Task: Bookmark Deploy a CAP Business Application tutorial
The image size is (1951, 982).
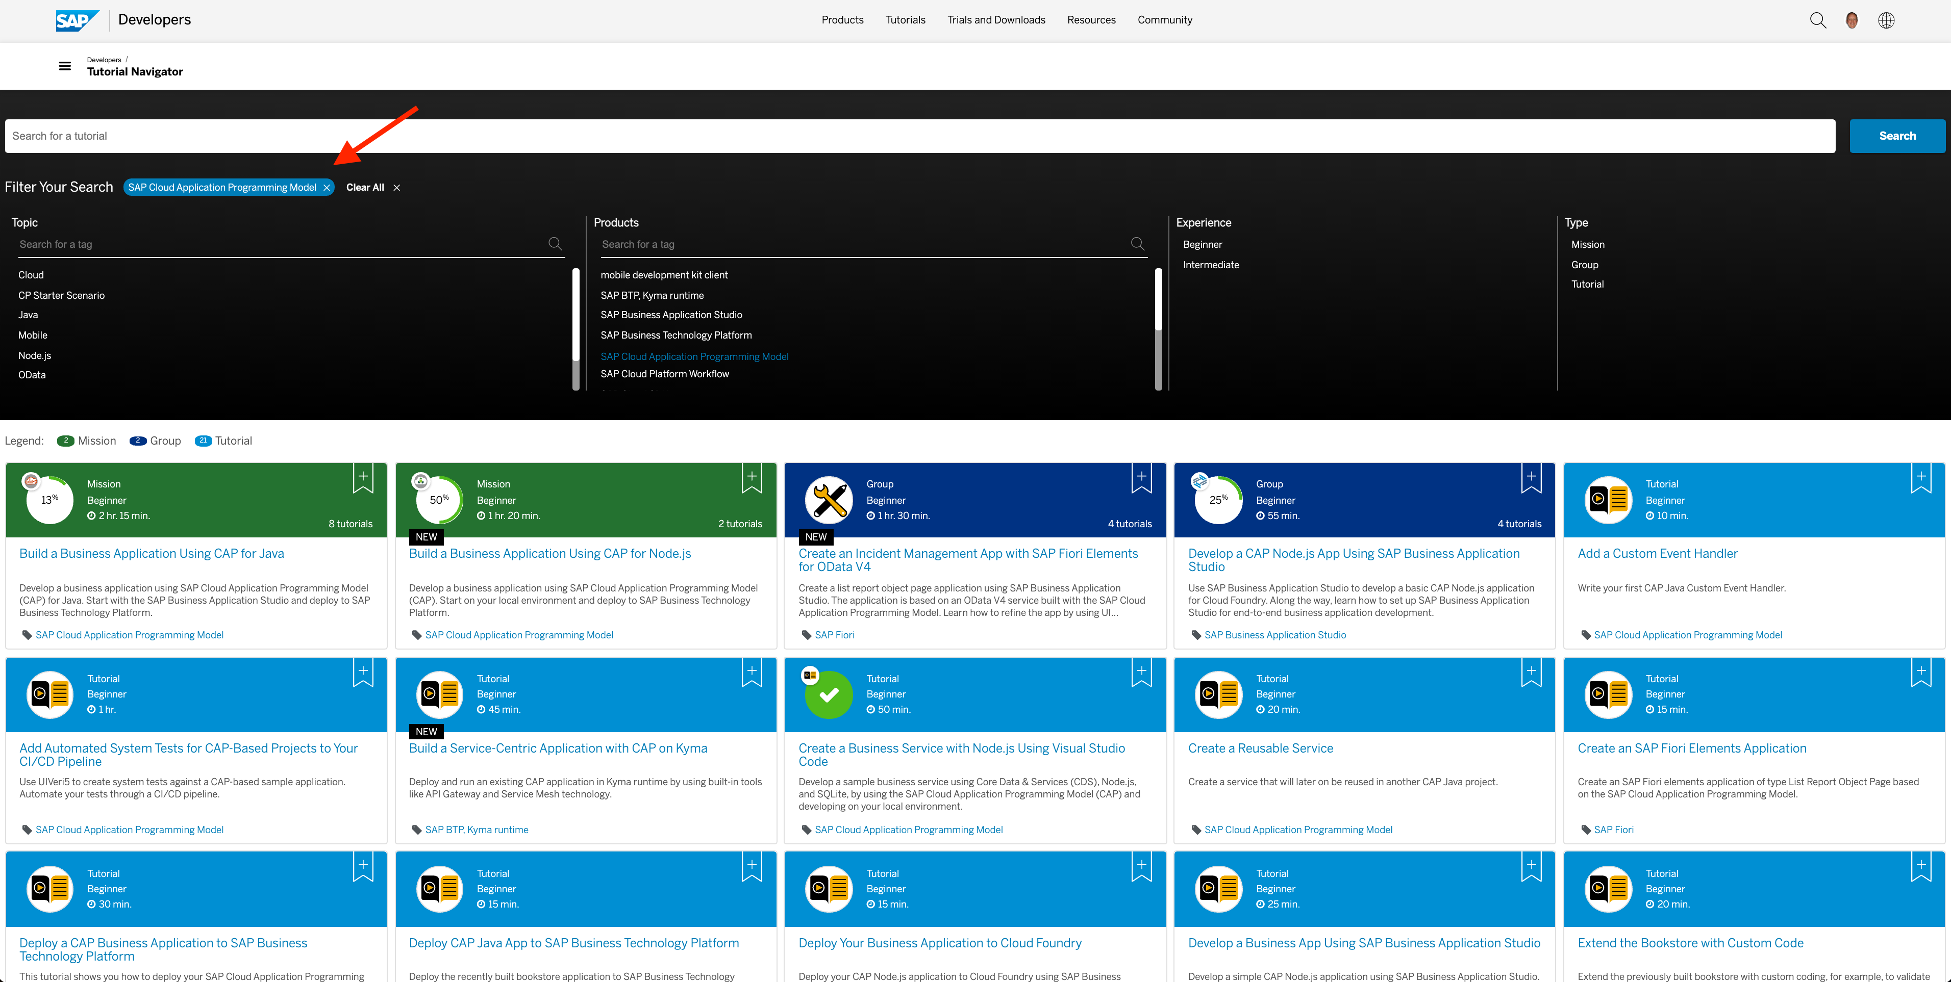Action: 363,868
